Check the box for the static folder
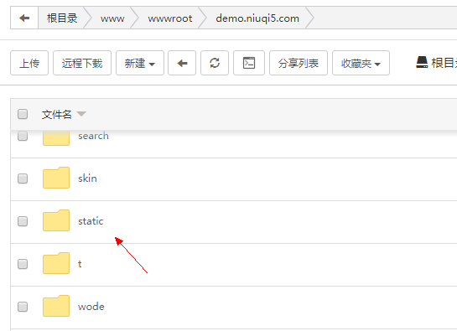 23,221
